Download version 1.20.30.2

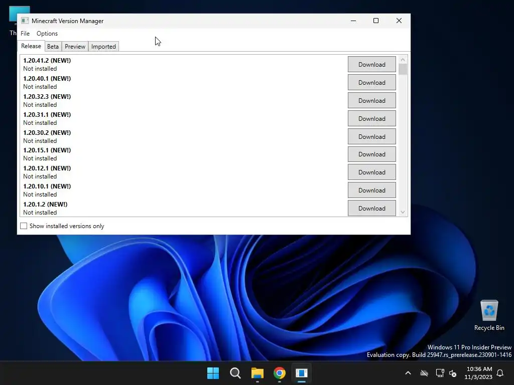click(372, 136)
